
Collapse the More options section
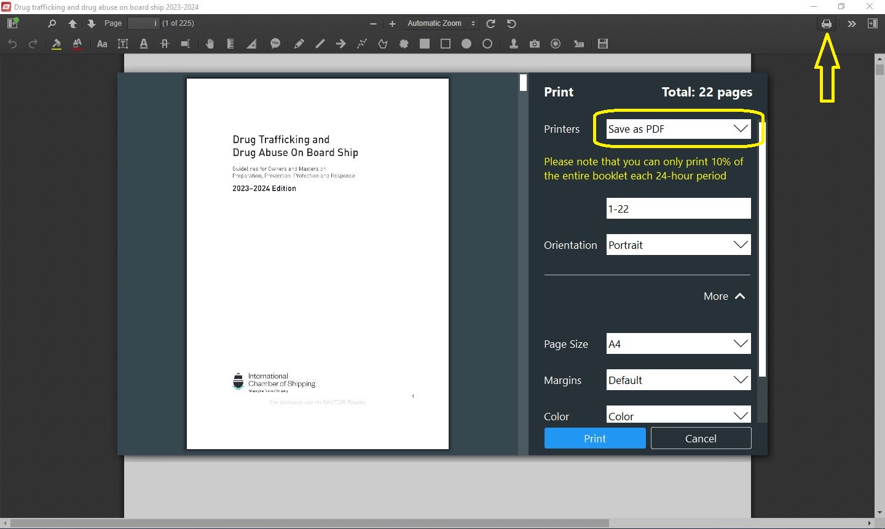coord(725,296)
